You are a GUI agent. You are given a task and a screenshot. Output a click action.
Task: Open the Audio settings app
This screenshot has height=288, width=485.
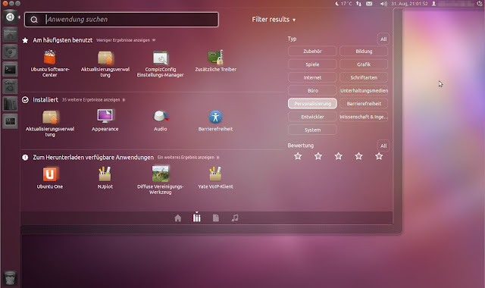click(160, 121)
